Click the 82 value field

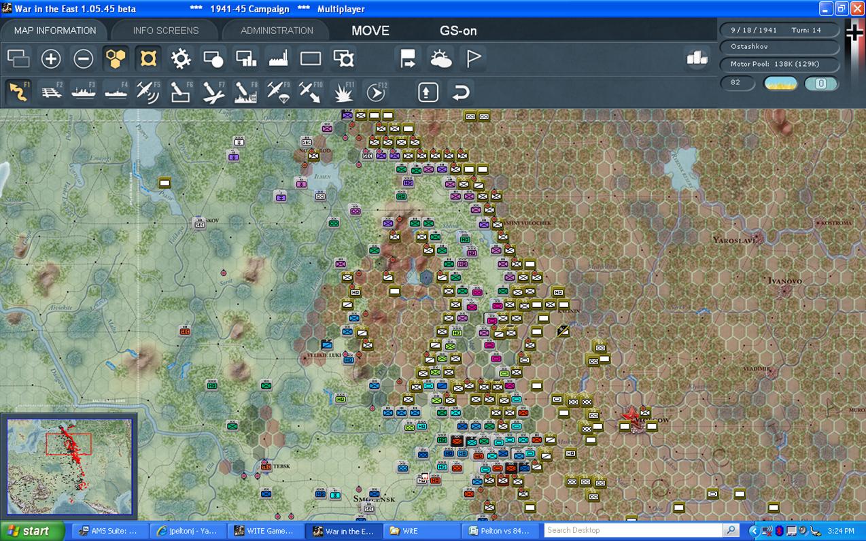coord(738,83)
